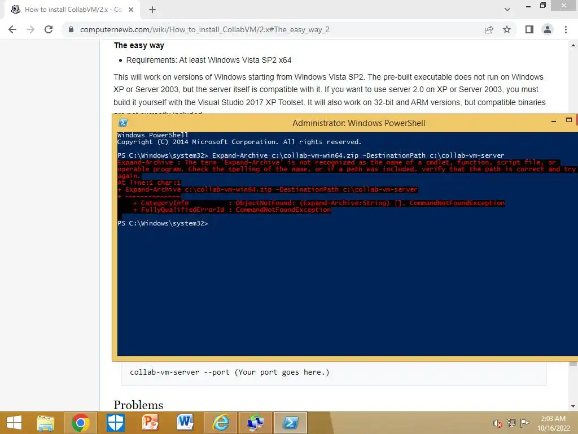Screen dimensions: 578x434
Task: Open Chrome's three-dot menu
Action: 566,29
